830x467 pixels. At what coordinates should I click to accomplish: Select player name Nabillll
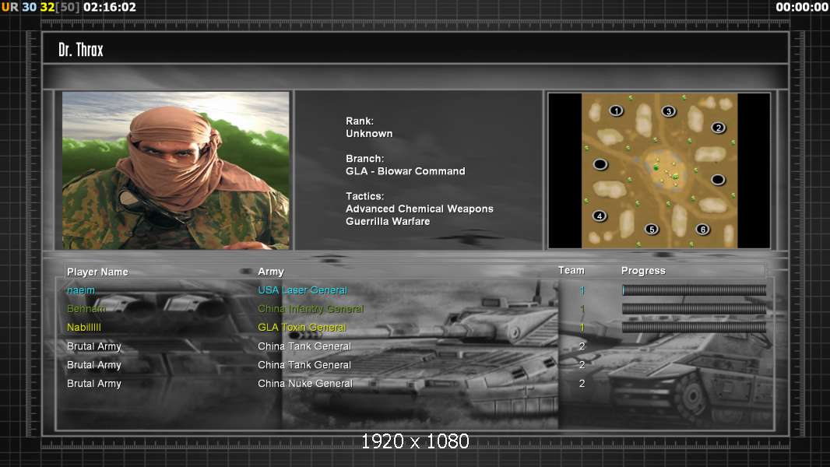coord(83,328)
